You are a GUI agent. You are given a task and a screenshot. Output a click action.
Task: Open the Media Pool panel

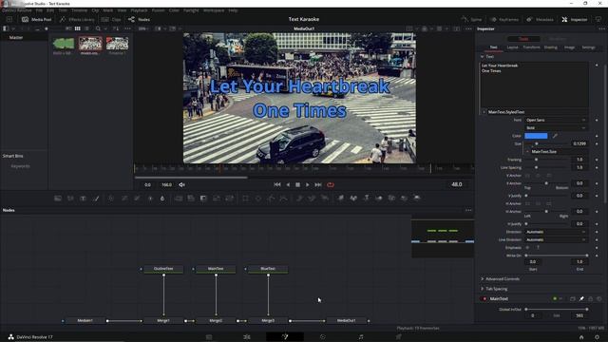(x=37, y=19)
